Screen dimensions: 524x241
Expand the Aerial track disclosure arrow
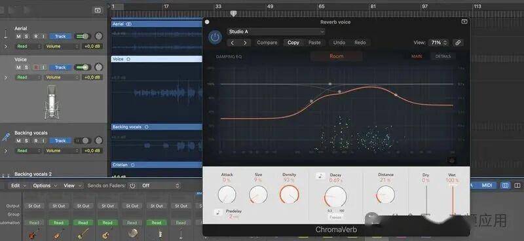coord(6,46)
